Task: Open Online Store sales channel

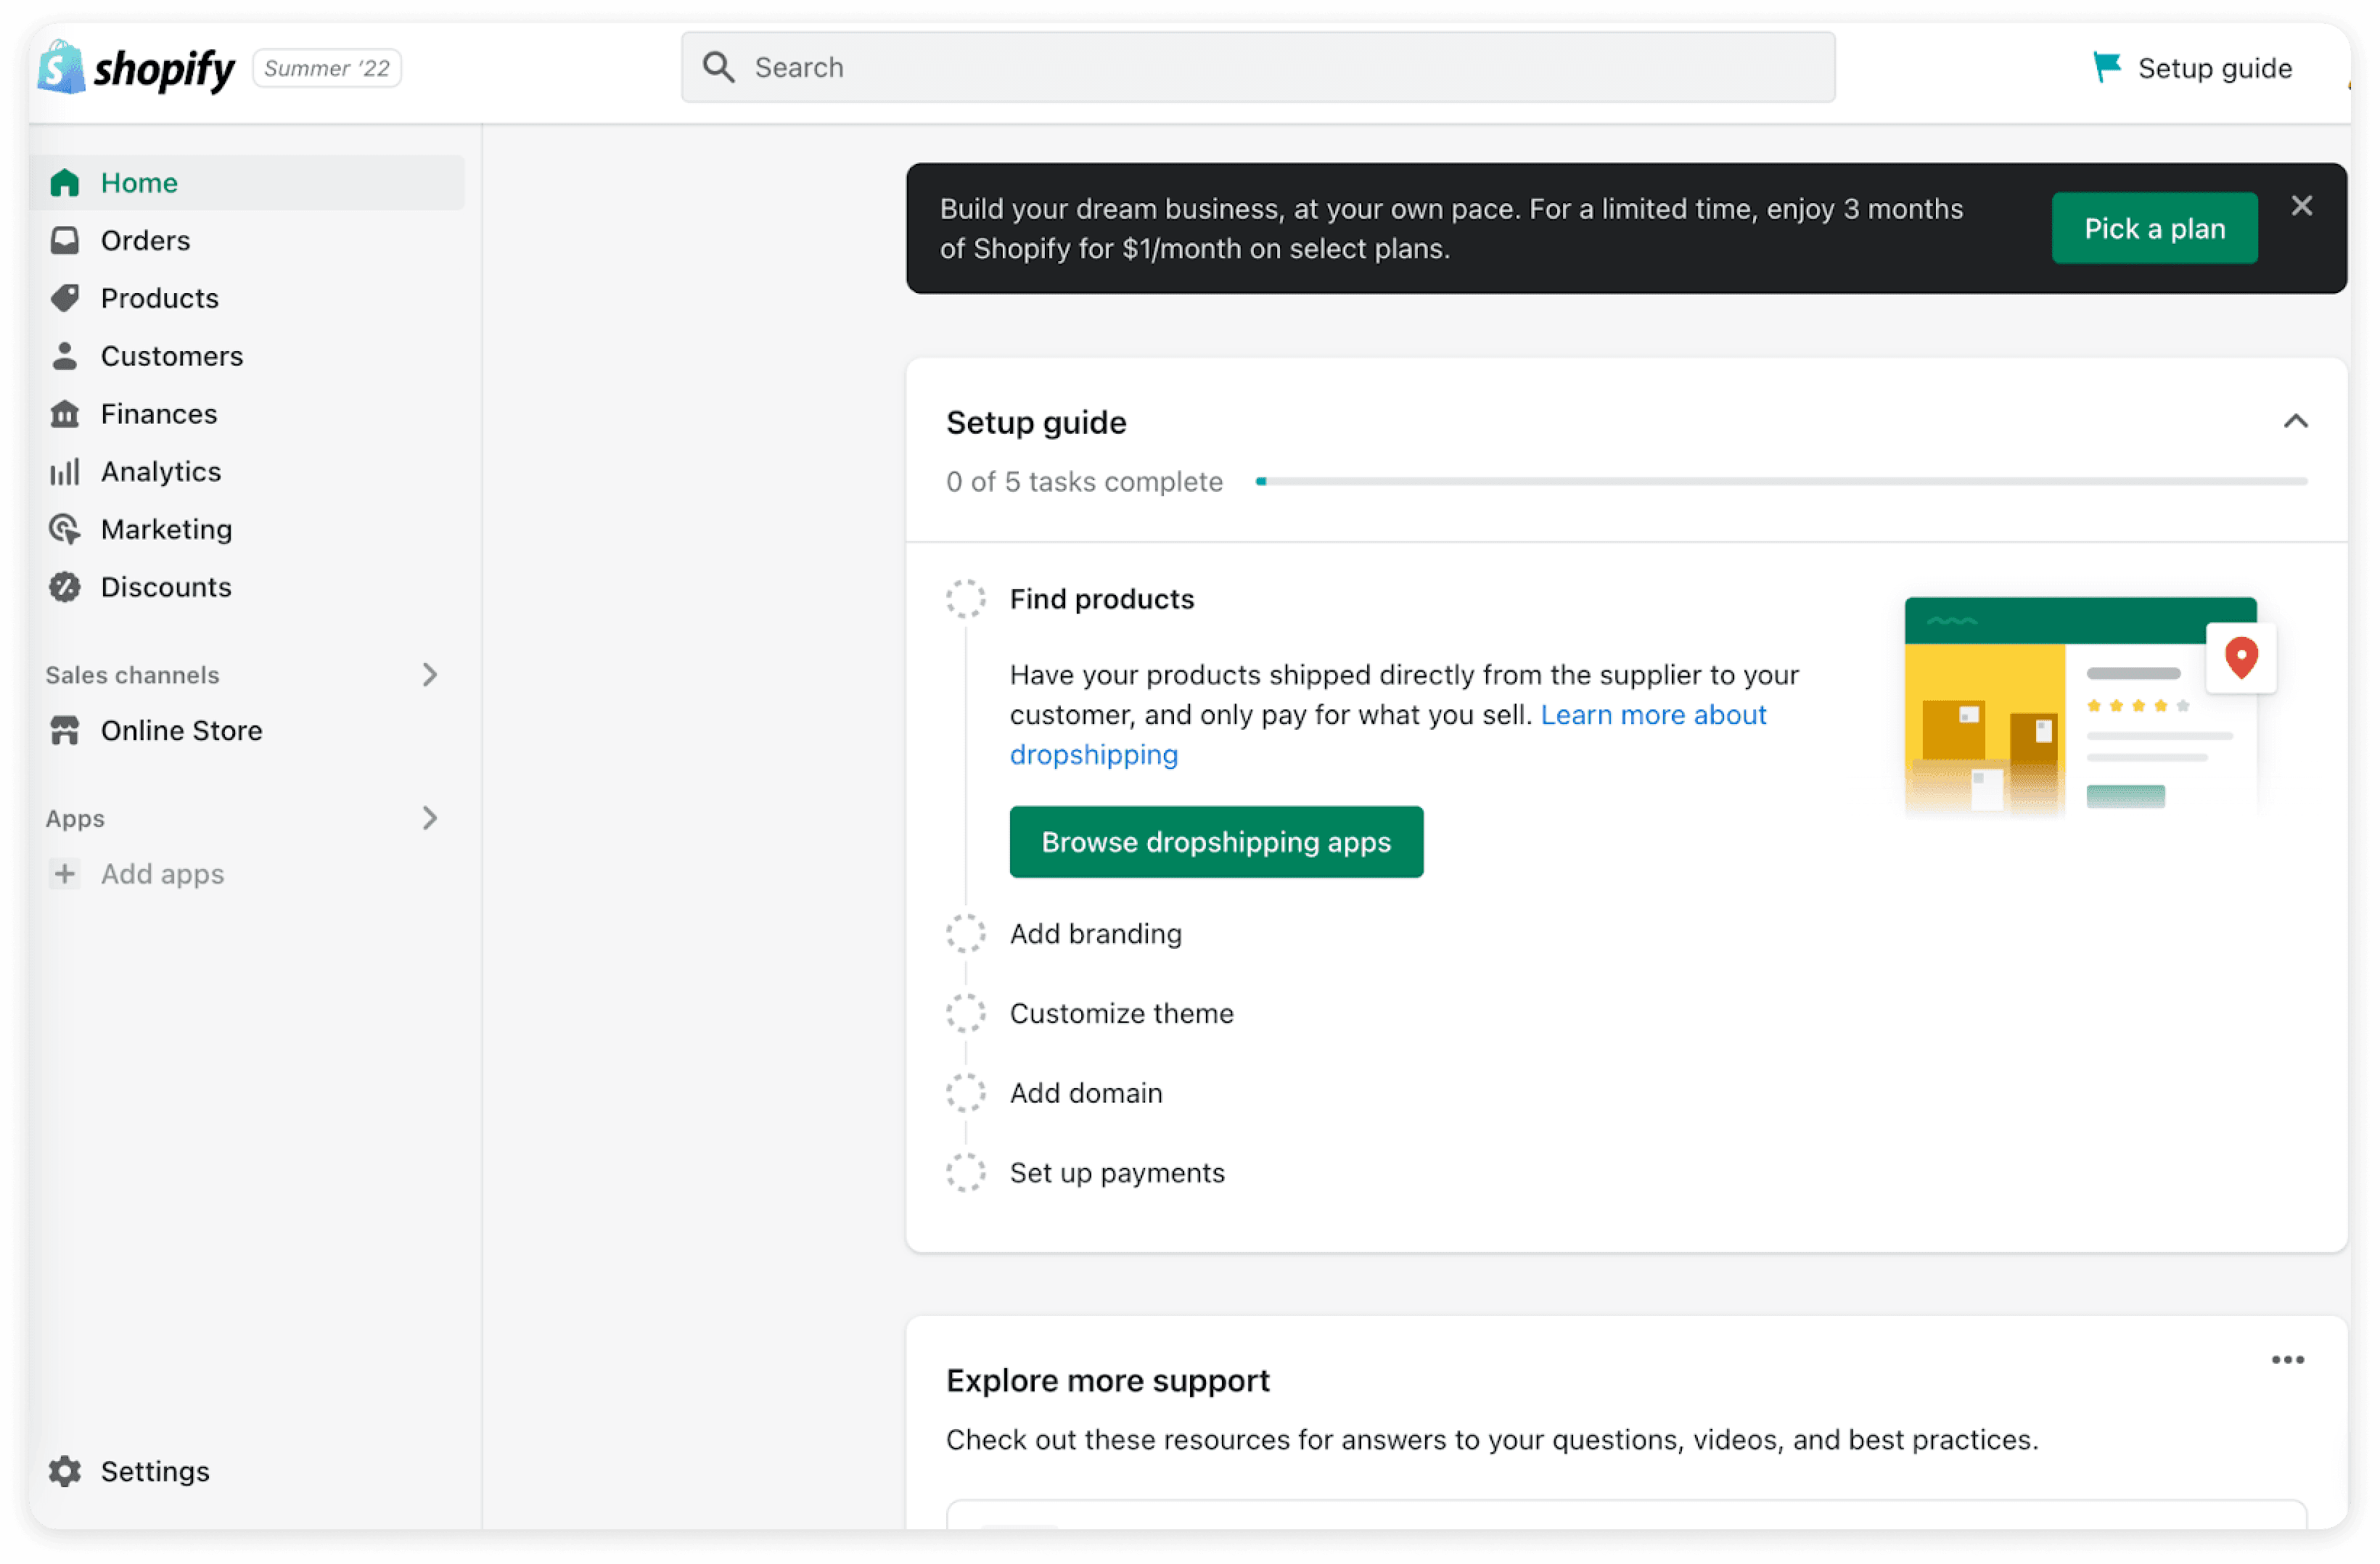Action: 181,731
